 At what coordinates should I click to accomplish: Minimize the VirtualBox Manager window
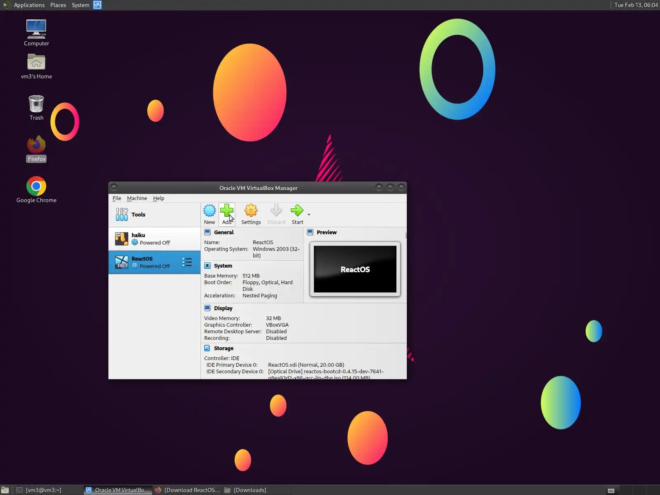pos(379,187)
